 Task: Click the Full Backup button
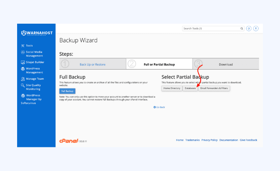(67, 91)
